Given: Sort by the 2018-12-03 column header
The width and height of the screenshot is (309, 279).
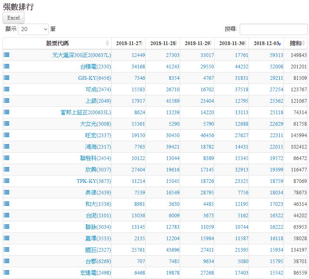Looking at the screenshot, I should [266, 43].
